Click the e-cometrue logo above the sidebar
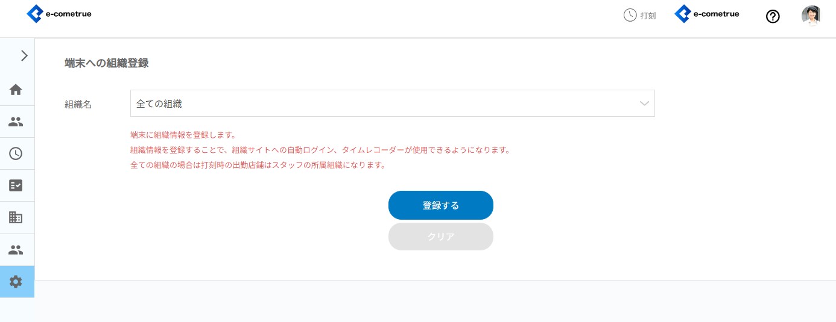This screenshot has height=322, width=836. click(59, 14)
